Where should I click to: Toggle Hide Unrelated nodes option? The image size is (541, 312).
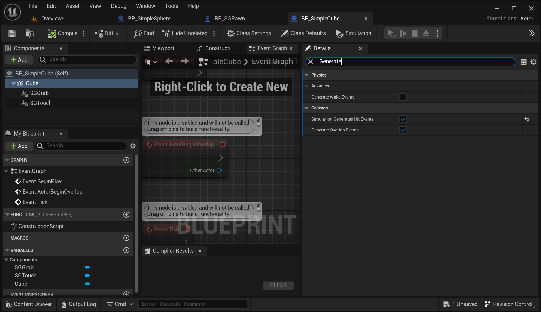(x=185, y=33)
